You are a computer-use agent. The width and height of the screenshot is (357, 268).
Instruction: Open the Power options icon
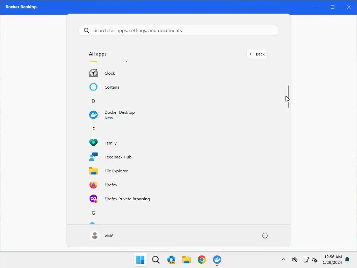(x=265, y=236)
